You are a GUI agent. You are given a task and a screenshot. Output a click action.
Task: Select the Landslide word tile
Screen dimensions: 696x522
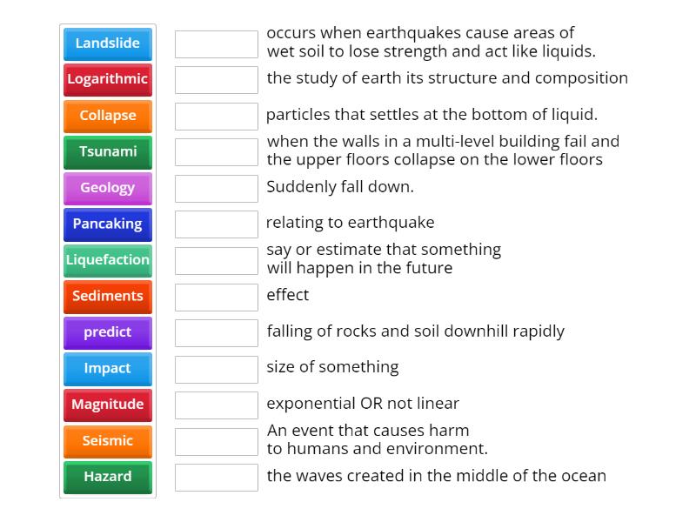[x=108, y=42]
